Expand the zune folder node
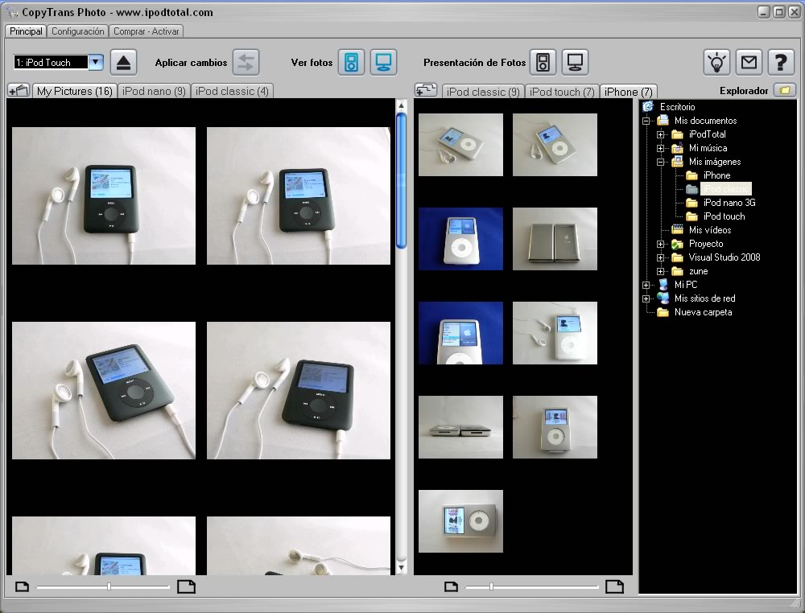This screenshot has width=805, height=613. tap(660, 271)
